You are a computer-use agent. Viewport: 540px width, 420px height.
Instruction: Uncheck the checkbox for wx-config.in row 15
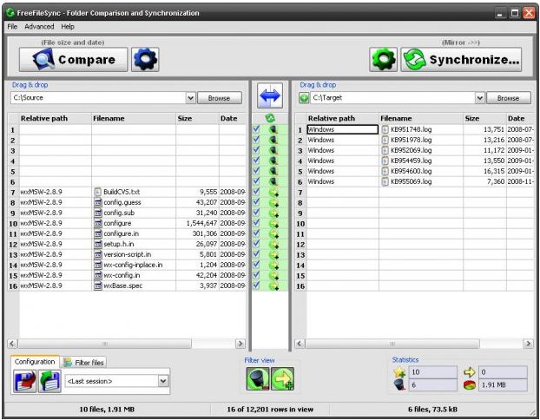click(256, 274)
